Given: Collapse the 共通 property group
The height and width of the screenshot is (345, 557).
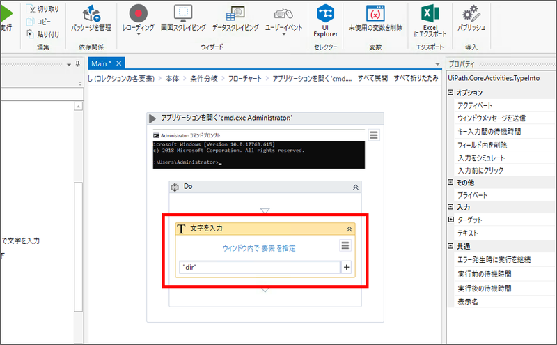Looking at the screenshot, I should [x=450, y=246].
